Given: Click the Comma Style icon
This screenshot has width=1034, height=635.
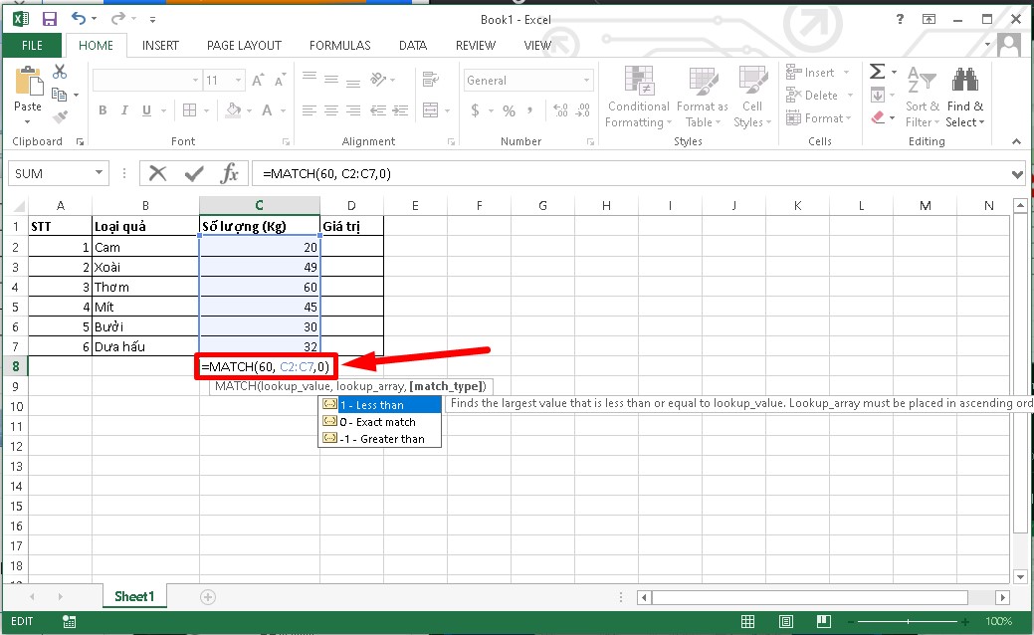Looking at the screenshot, I should [x=529, y=110].
